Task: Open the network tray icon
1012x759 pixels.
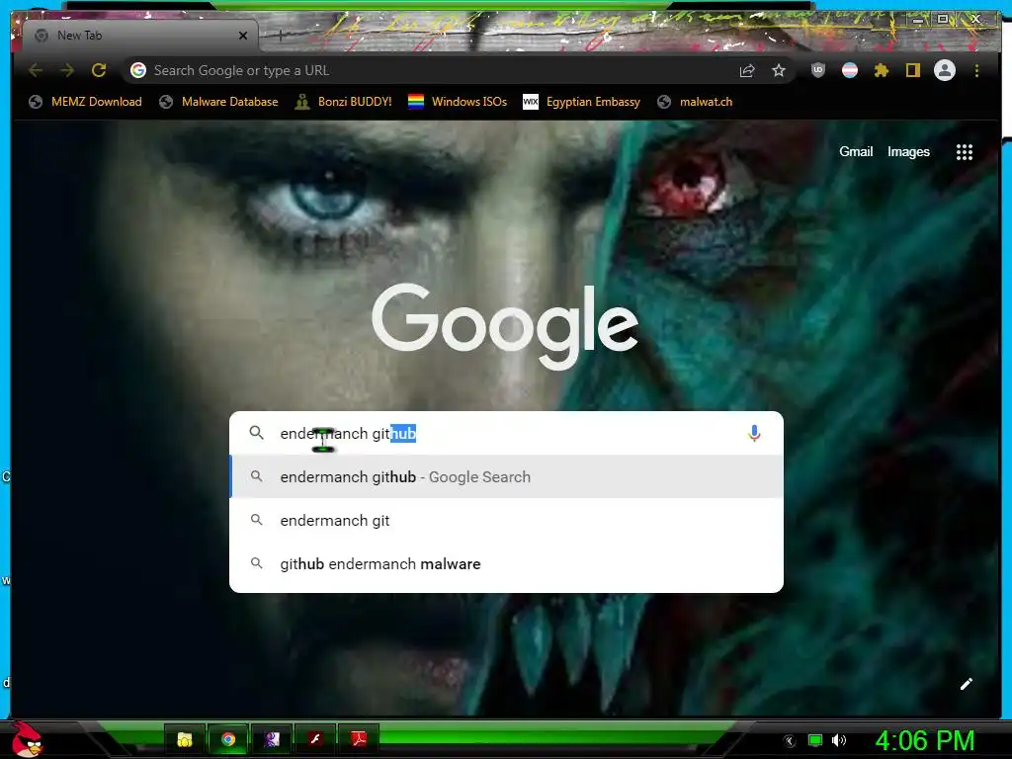Action: (x=815, y=741)
